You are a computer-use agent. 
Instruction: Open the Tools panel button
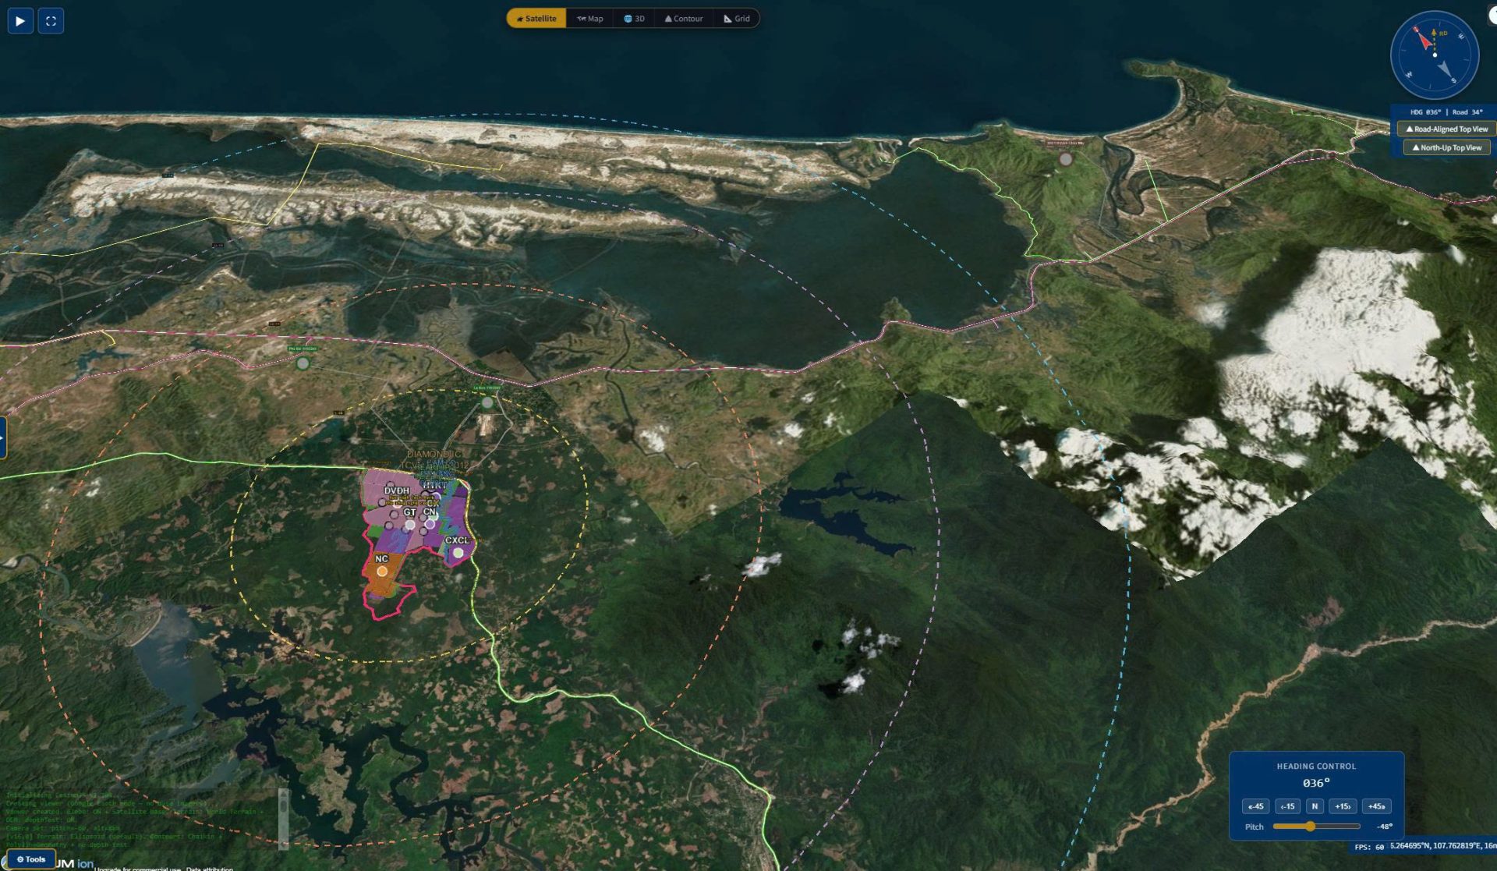tap(31, 859)
